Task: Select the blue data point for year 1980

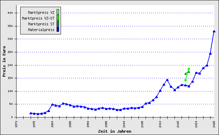Action: pyautogui.click(x=52, y=105)
